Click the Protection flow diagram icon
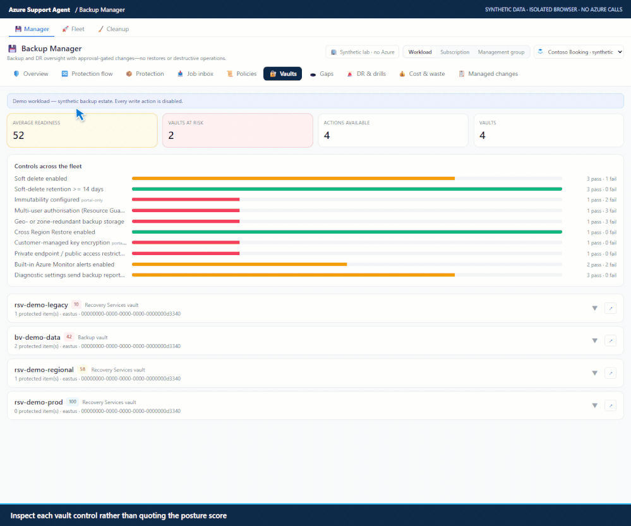This screenshot has width=631, height=526. tap(65, 74)
